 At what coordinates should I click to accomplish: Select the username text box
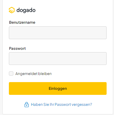click(x=58, y=33)
